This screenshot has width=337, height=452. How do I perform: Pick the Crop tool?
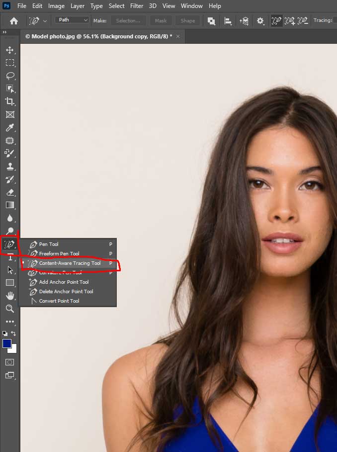(9, 102)
